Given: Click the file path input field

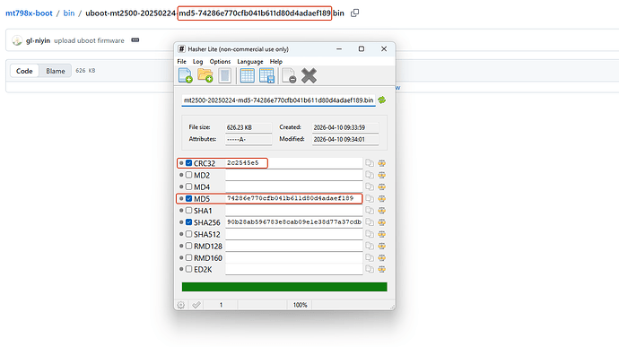Looking at the screenshot, I should [278, 100].
